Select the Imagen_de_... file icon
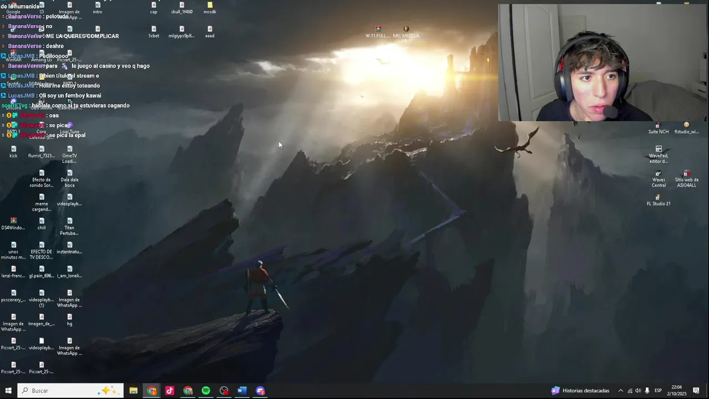 42,320
